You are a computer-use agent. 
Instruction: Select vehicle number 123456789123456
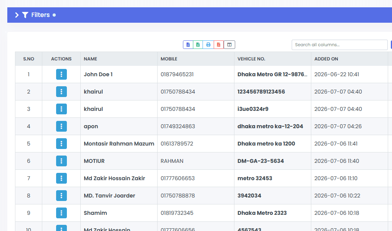click(x=261, y=92)
